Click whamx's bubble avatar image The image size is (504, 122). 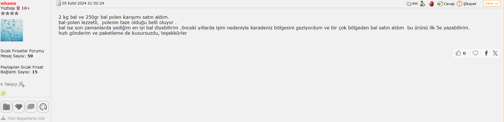tap(12, 30)
